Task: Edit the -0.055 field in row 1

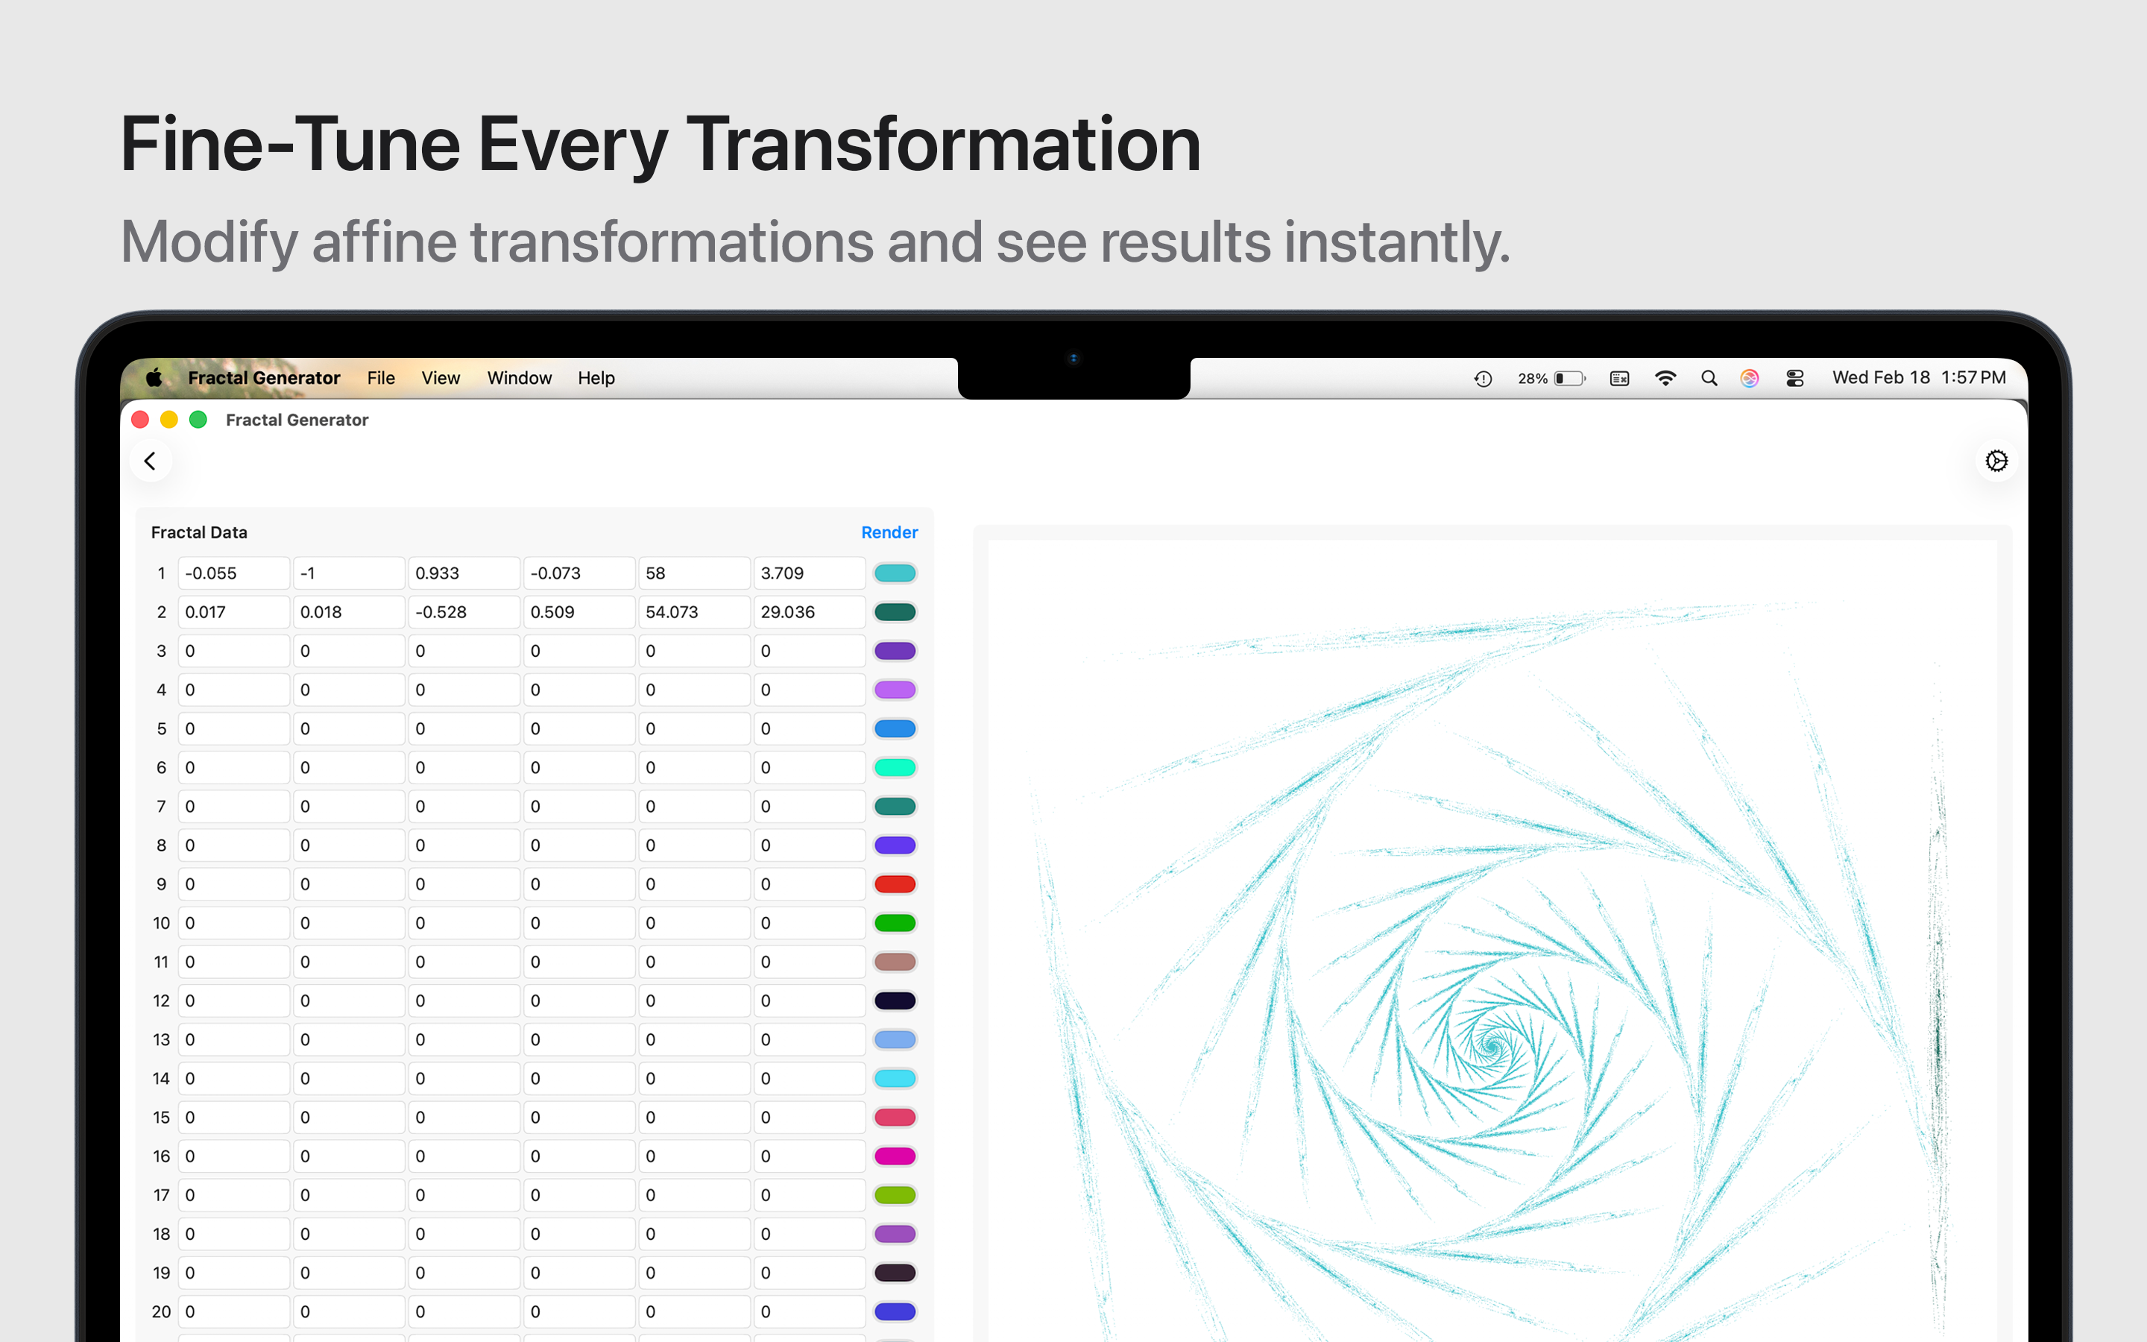Action: pos(234,573)
